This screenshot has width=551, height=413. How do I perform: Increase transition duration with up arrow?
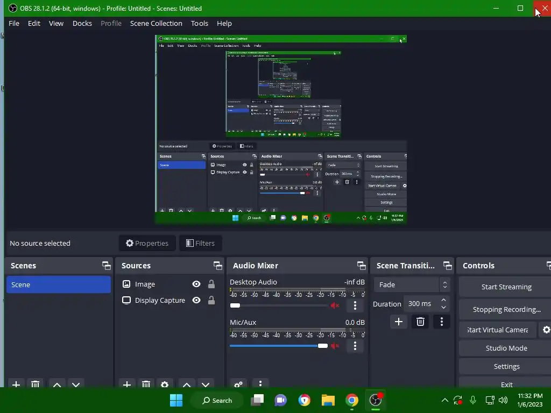[x=443, y=300]
